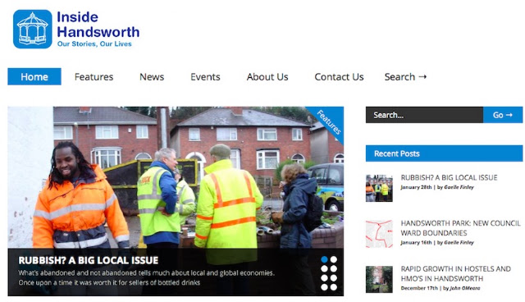The width and height of the screenshot is (525, 302).
Task: Click the Recent Posts section heading
Action: tap(444, 153)
